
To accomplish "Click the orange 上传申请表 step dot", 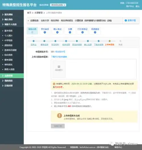I will (x=110, y=41).
